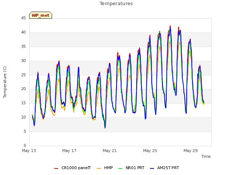Click the May 13 x-axis label

tap(29, 151)
